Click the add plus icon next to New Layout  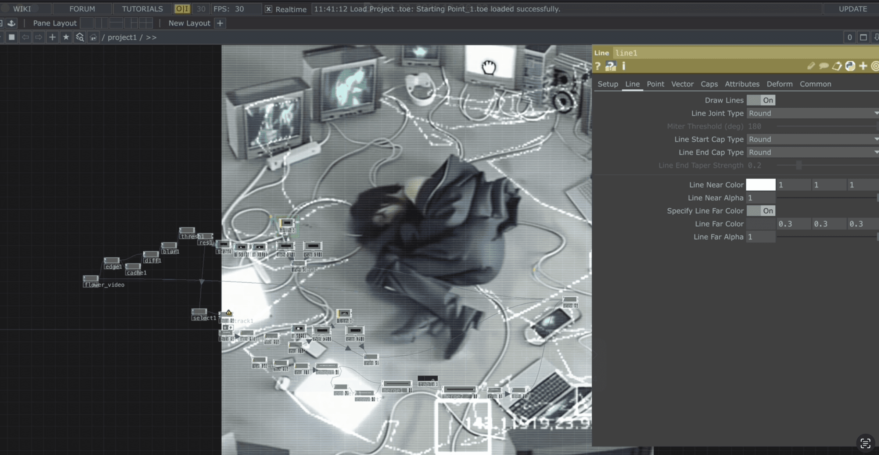pos(220,23)
